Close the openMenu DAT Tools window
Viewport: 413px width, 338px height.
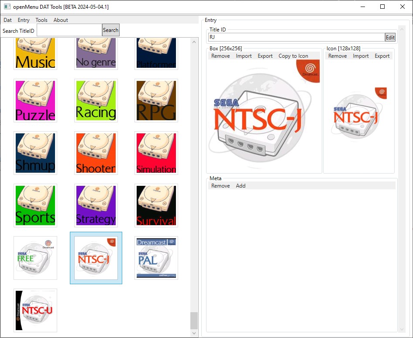(x=403, y=7)
